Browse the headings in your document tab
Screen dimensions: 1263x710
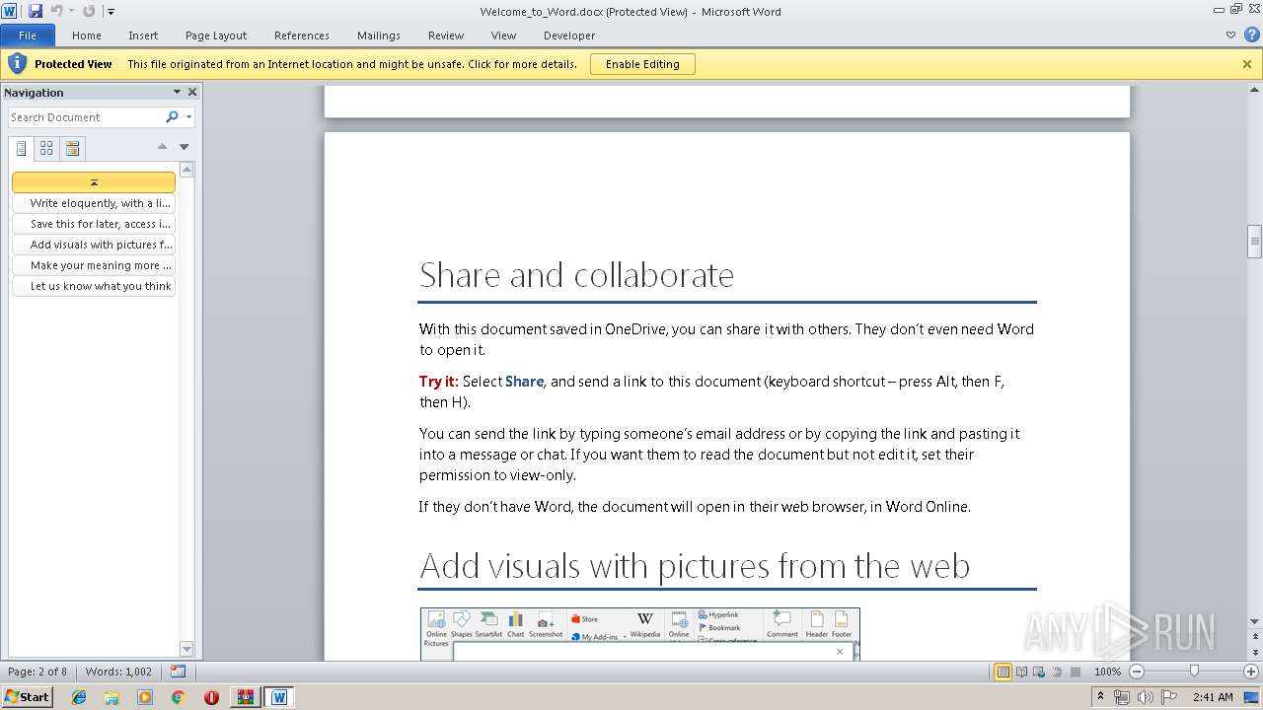point(21,149)
